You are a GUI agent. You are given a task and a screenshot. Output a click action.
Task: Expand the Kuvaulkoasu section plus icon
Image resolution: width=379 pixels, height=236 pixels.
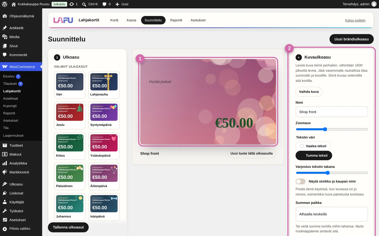click(x=299, y=57)
